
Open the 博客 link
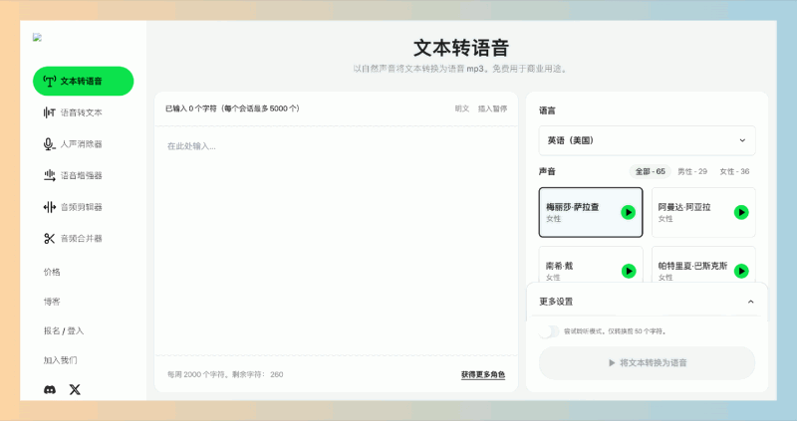(52, 302)
